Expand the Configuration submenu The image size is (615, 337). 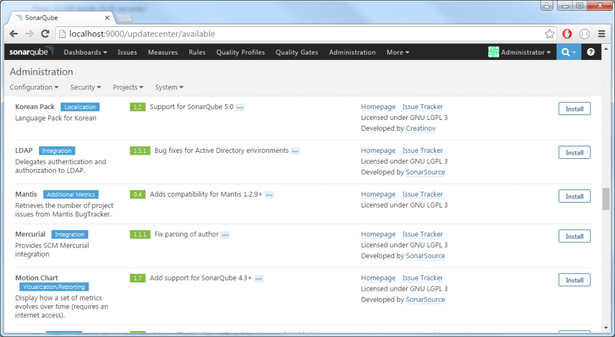tap(34, 88)
